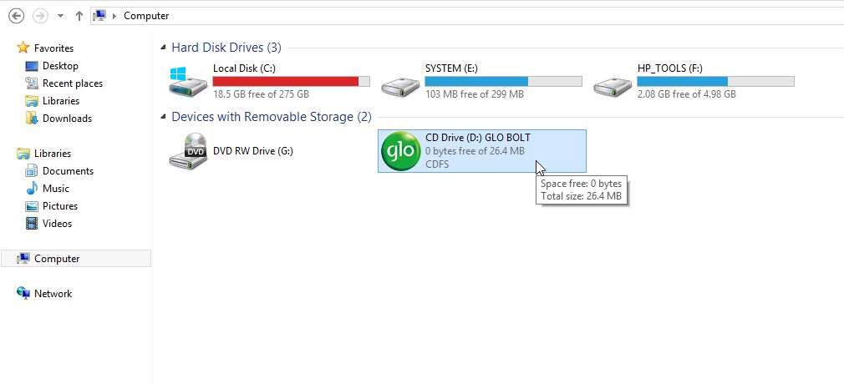This screenshot has height=384, width=844.
Task: Collapse Devices with Removable Storage group
Action: point(163,117)
